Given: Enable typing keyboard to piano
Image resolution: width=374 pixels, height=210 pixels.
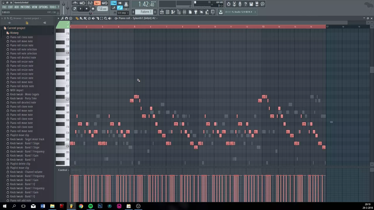Looking at the screenshot, I should 113,3.
